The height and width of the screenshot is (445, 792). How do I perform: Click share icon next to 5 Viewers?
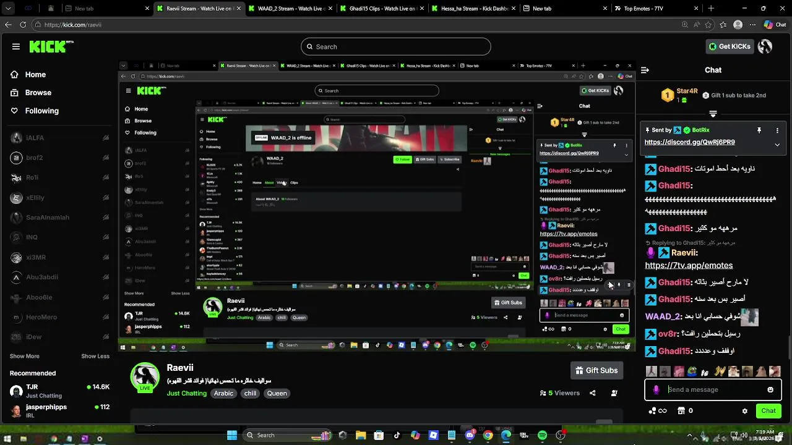tap(593, 393)
